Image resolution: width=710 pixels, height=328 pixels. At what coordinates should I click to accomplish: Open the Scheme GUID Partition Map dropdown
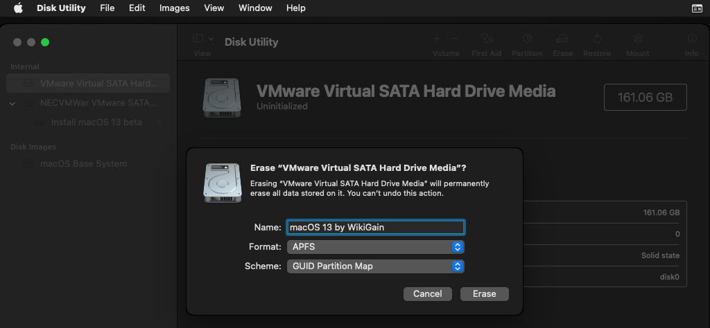[x=375, y=266]
